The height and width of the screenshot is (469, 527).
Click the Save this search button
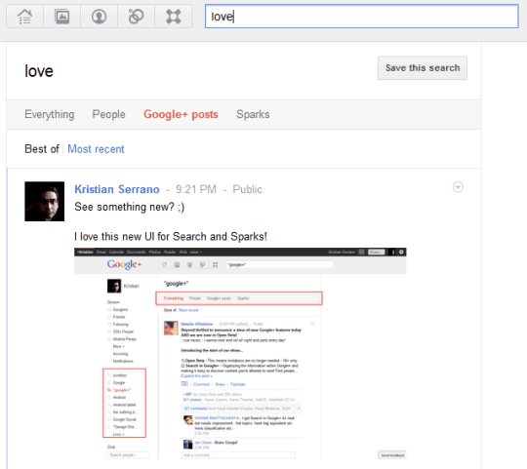(423, 68)
